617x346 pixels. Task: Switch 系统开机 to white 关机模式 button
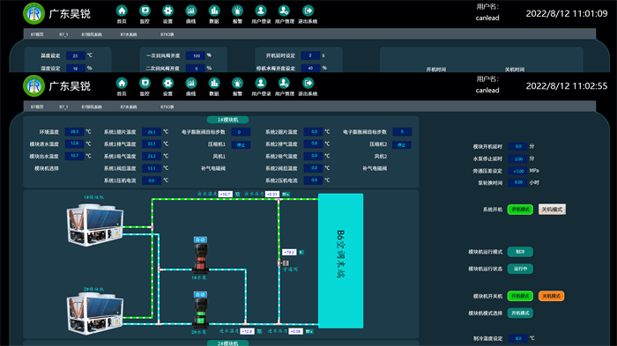[552, 210]
